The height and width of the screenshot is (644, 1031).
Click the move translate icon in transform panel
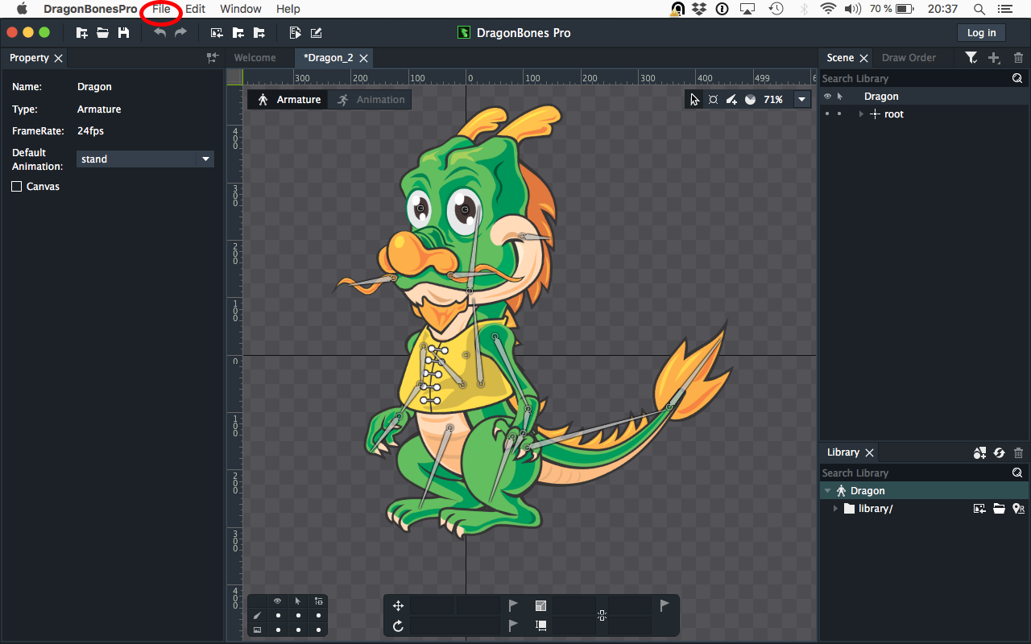click(398, 606)
